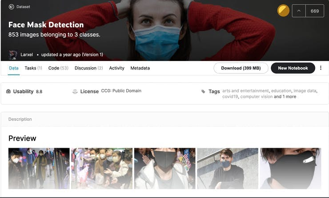The image size is (329, 198).
Task: Open preview thumbnail of person in white jacket
Action: click(x=164, y=168)
